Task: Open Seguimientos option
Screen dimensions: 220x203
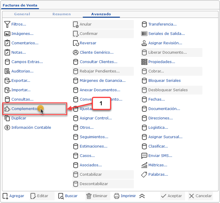Action: 94,137
